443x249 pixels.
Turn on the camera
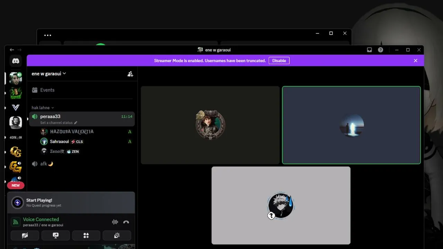point(25,236)
